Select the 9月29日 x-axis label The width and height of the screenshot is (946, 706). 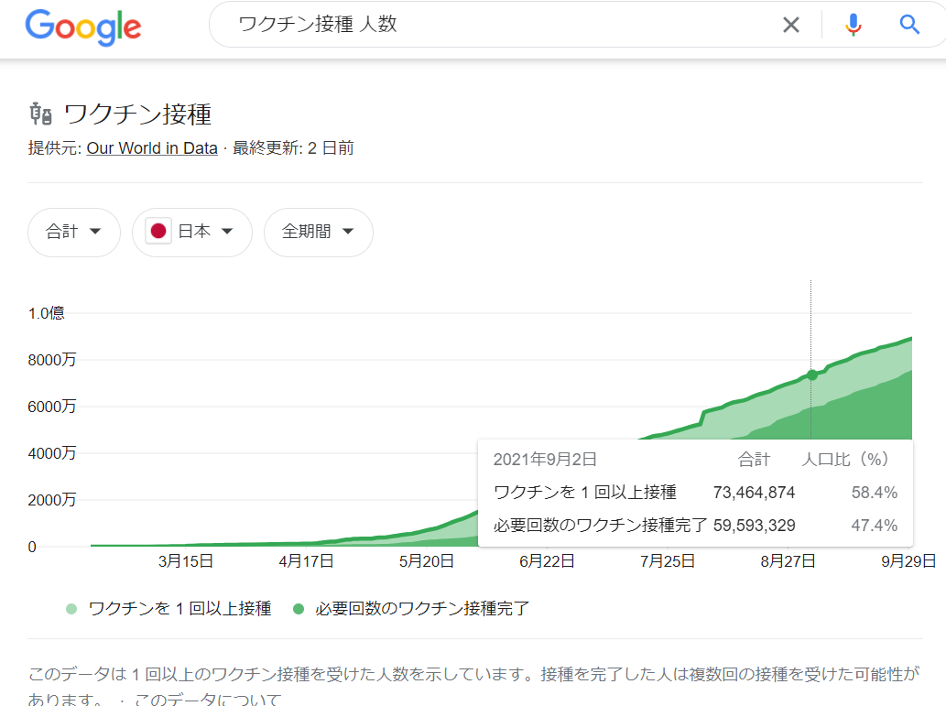908,561
